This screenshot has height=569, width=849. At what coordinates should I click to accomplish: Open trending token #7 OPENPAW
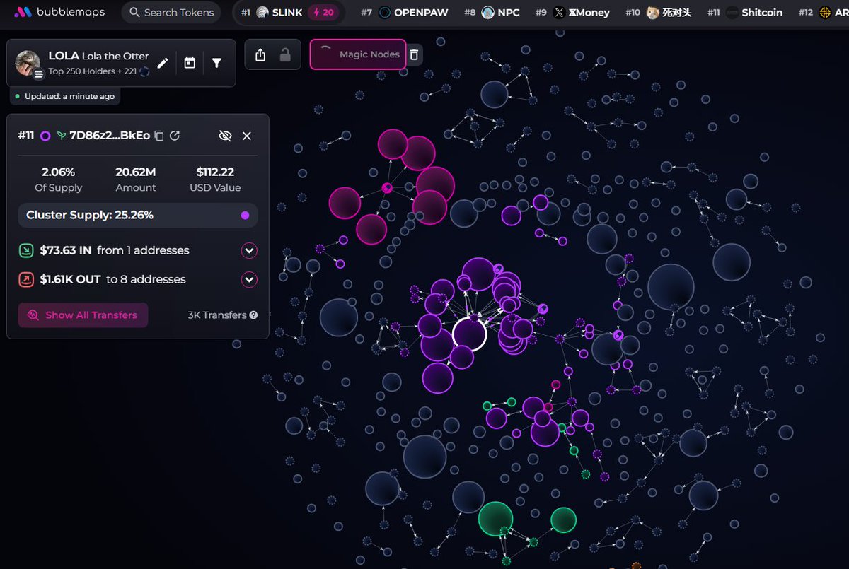tap(405, 12)
